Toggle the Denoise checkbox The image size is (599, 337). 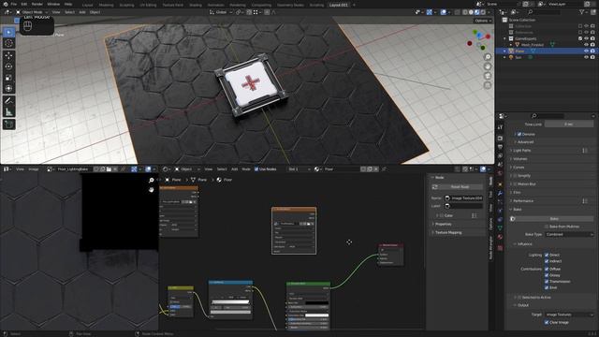pyautogui.click(x=519, y=134)
